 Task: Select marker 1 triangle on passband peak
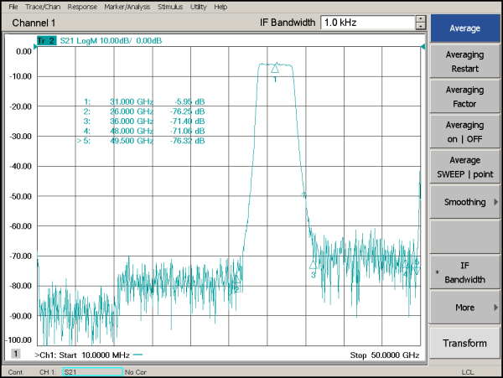click(275, 69)
